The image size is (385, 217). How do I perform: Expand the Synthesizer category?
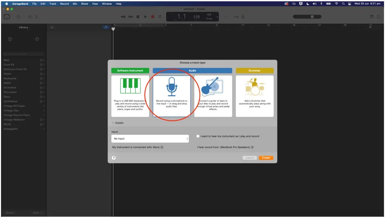pos(44,101)
